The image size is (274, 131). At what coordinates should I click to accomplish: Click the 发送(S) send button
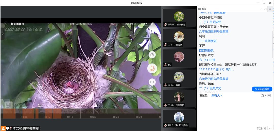click(x=261, y=128)
